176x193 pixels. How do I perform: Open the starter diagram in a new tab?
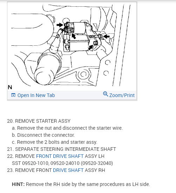pos(36,95)
